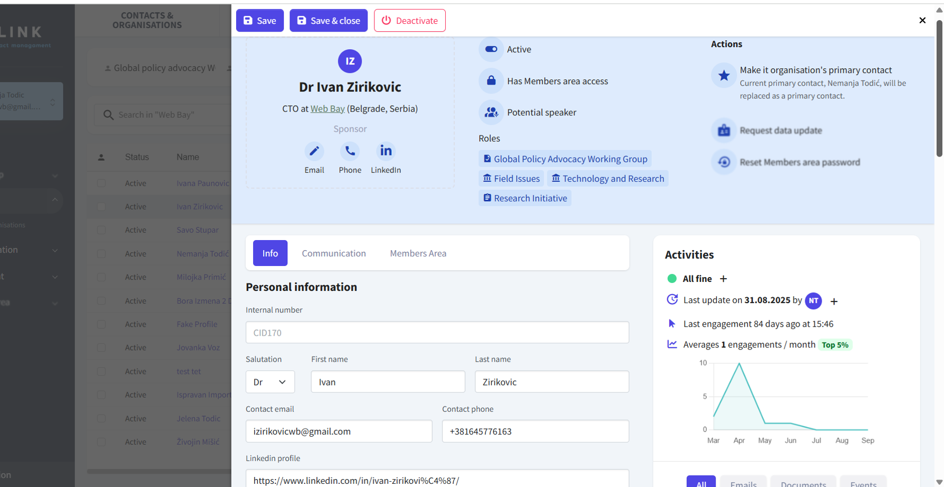The height and width of the screenshot is (487, 944).
Task: Open the Members Area tab
Action: 418,253
